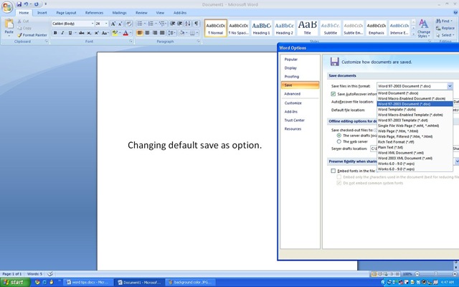The image size is (459, 287).
Task: Click the Clear Formatting icon
Action: point(129,24)
